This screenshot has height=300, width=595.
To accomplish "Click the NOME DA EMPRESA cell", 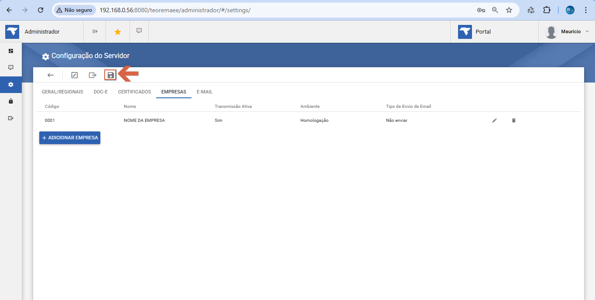I will coord(144,120).
